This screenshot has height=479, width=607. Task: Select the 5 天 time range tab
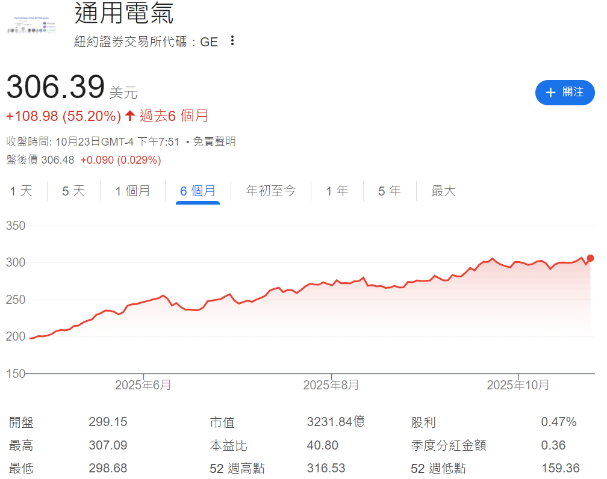click(73, 191)
